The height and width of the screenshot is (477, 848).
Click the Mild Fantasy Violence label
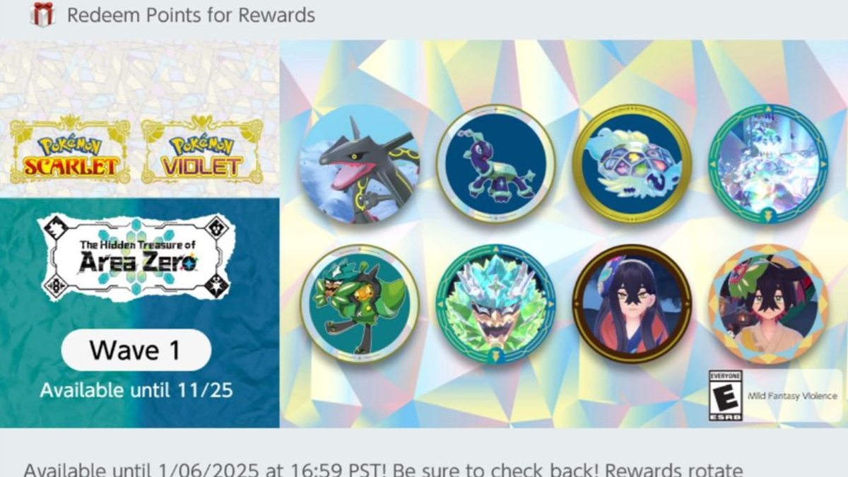[792, 396]
